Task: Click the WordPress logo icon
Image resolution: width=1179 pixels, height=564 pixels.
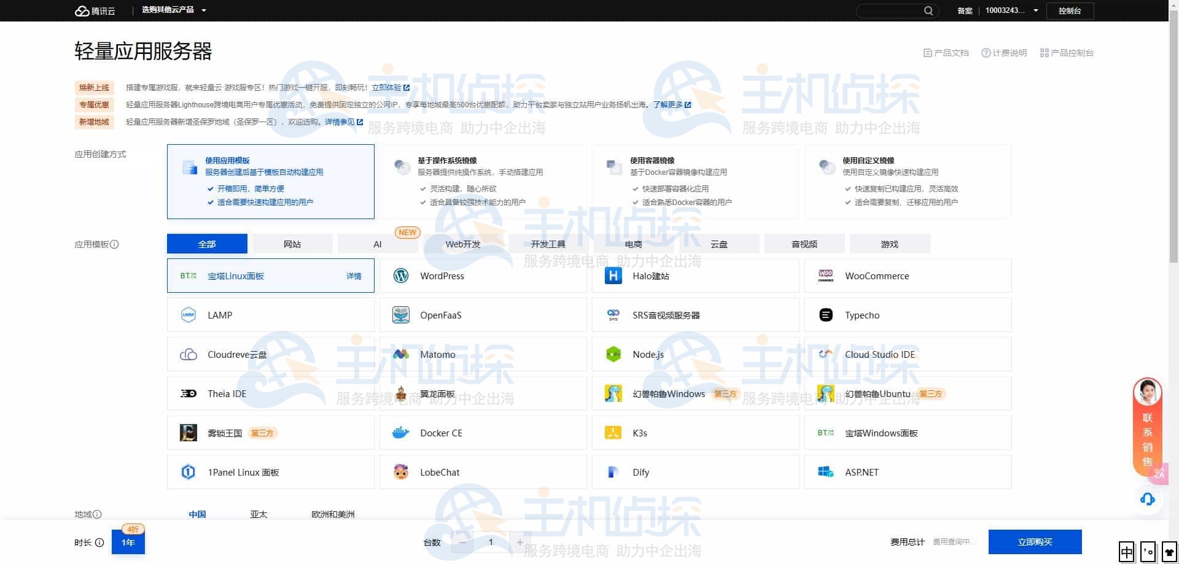Action: click(x=401, y=276)
